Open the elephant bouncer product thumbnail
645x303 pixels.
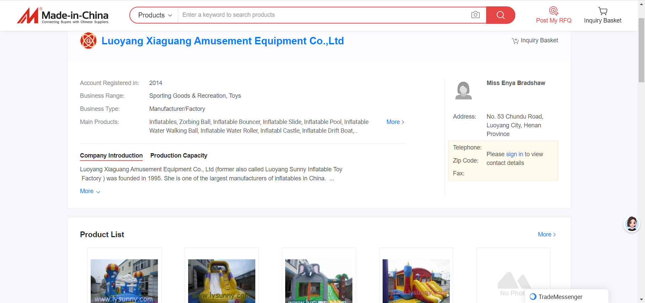click(x=319, y=281)
